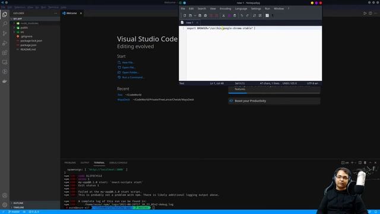Click the Zoom in icon in Notepadqq toolbar
The height and width of the screenshot is (214, 380).
click(254, 15)
